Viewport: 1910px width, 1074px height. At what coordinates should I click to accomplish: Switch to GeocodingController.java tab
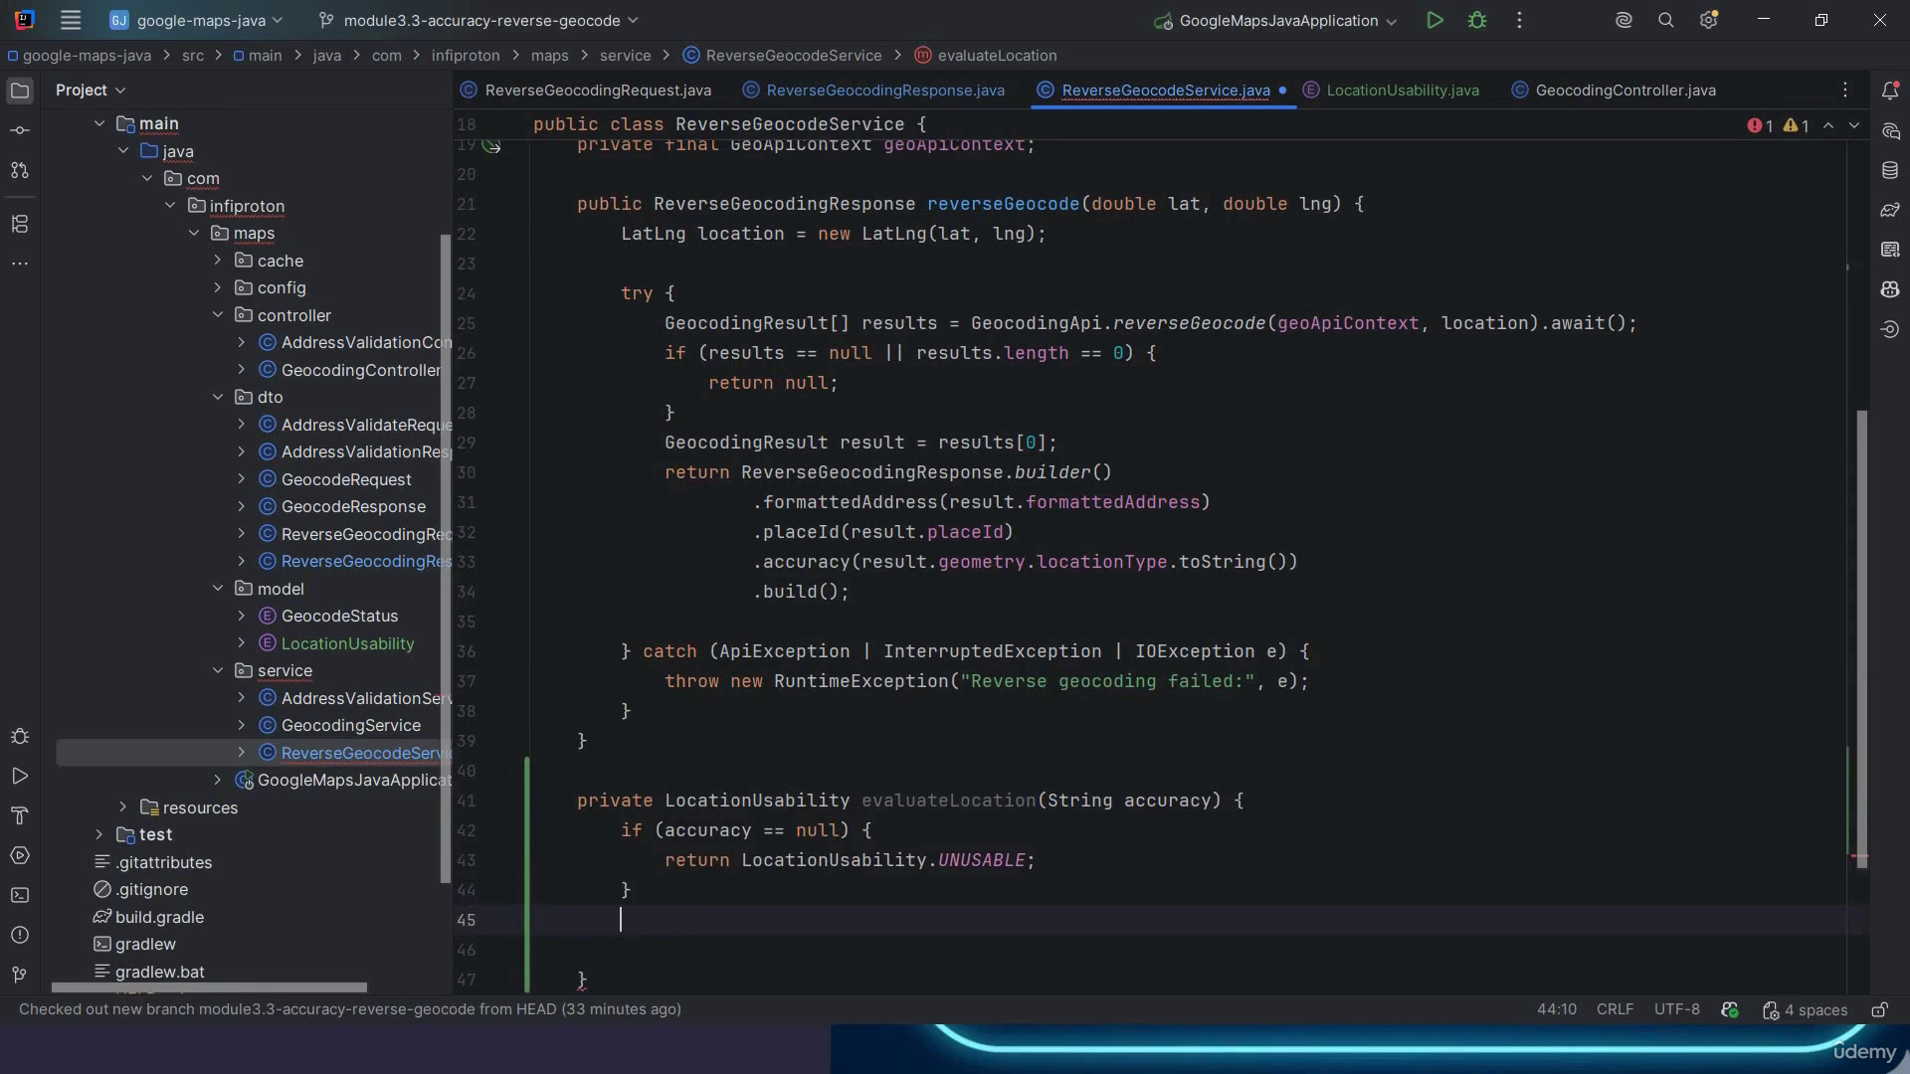pyautogui.click(x=1614, y=90)
